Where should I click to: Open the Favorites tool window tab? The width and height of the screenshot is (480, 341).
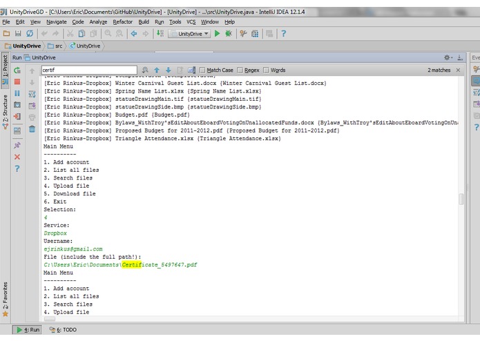click(6, 299)
